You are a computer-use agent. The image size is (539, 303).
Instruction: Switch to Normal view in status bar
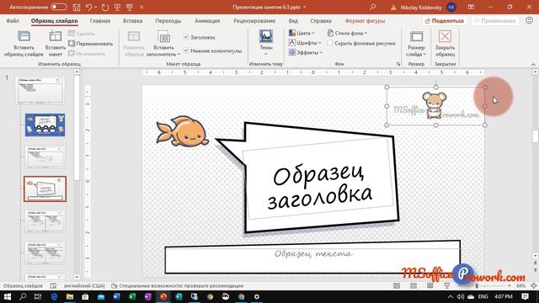[x=397, y=286]
